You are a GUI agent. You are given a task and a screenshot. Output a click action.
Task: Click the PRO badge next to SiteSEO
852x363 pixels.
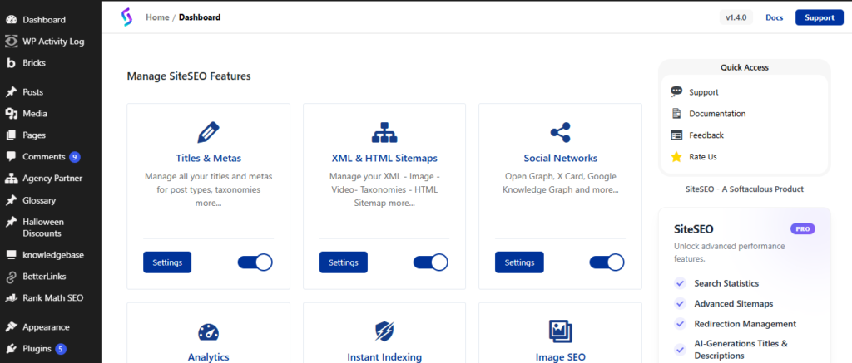[803, 229]
